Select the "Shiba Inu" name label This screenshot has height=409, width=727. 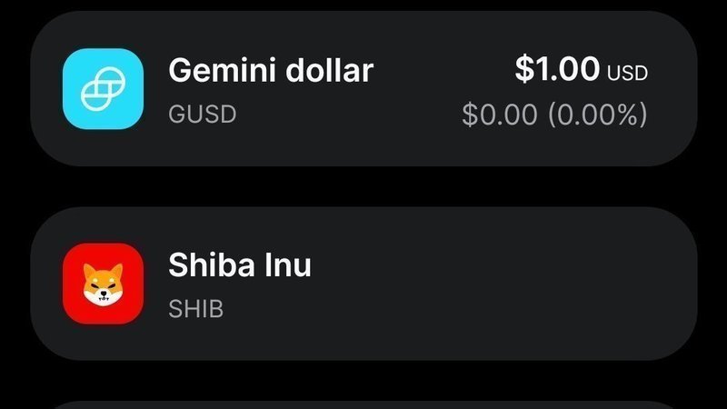240,265
